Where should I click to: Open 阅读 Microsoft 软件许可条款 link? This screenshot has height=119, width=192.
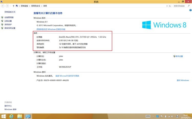point(67,76)
